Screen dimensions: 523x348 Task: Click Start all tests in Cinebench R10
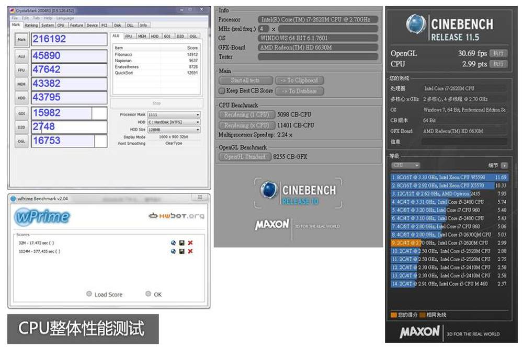pyautogui.click(x=245, y=80)
